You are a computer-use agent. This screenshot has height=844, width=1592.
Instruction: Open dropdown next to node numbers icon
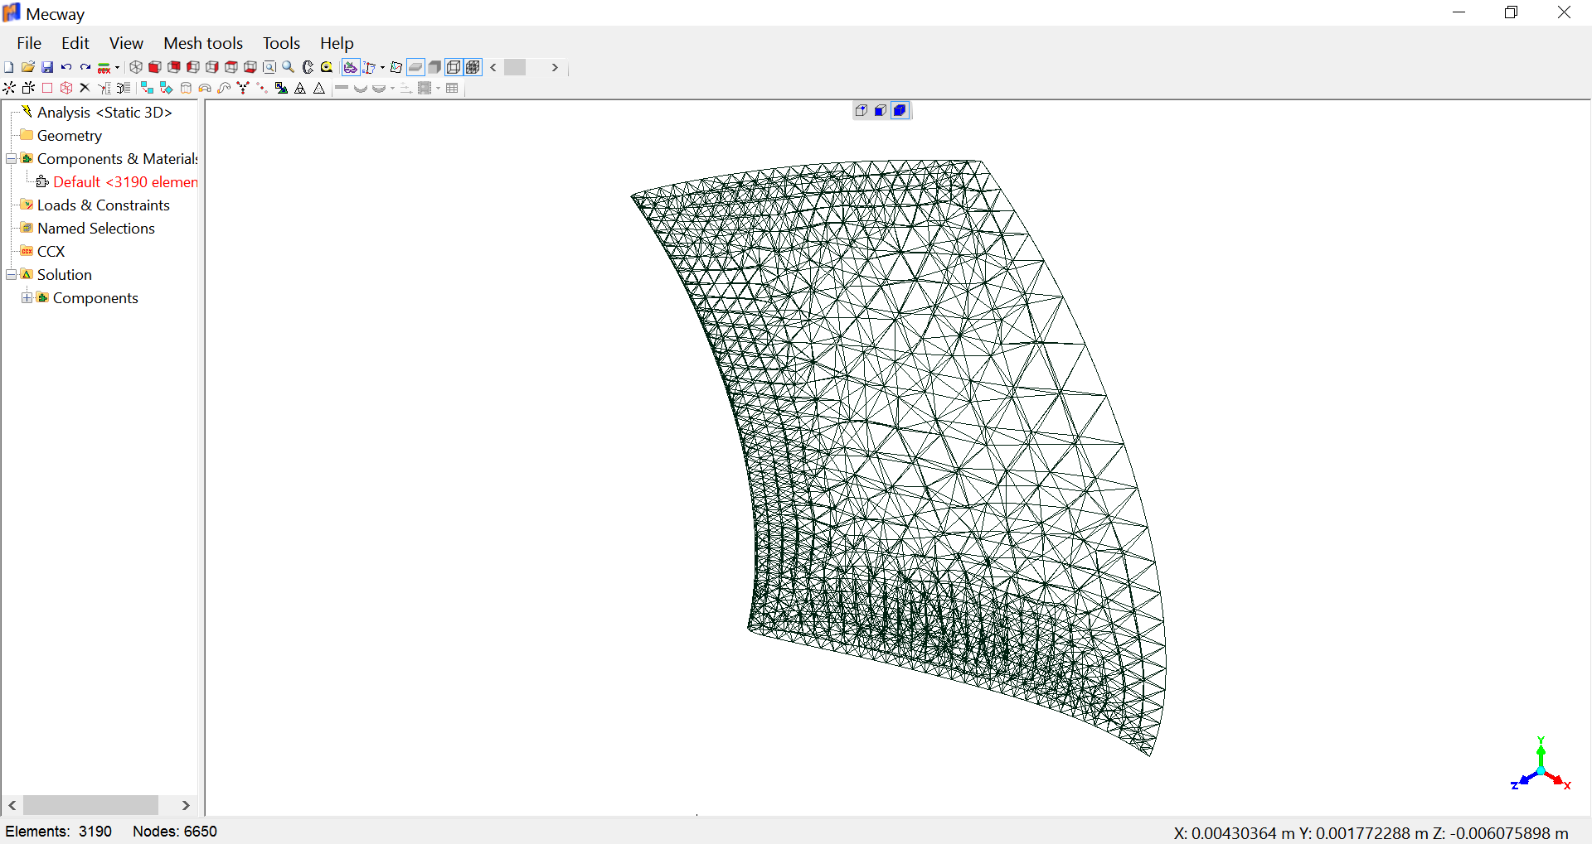382,68
